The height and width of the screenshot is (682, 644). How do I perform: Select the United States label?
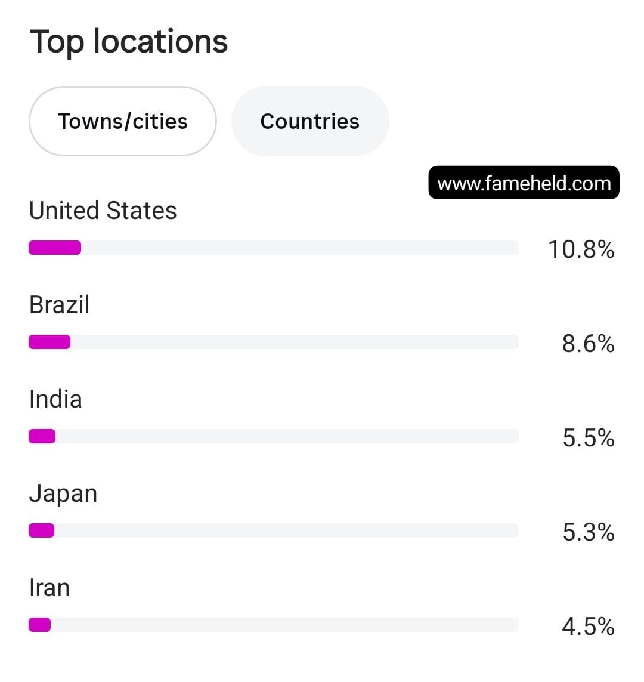[x=103, y=211]
